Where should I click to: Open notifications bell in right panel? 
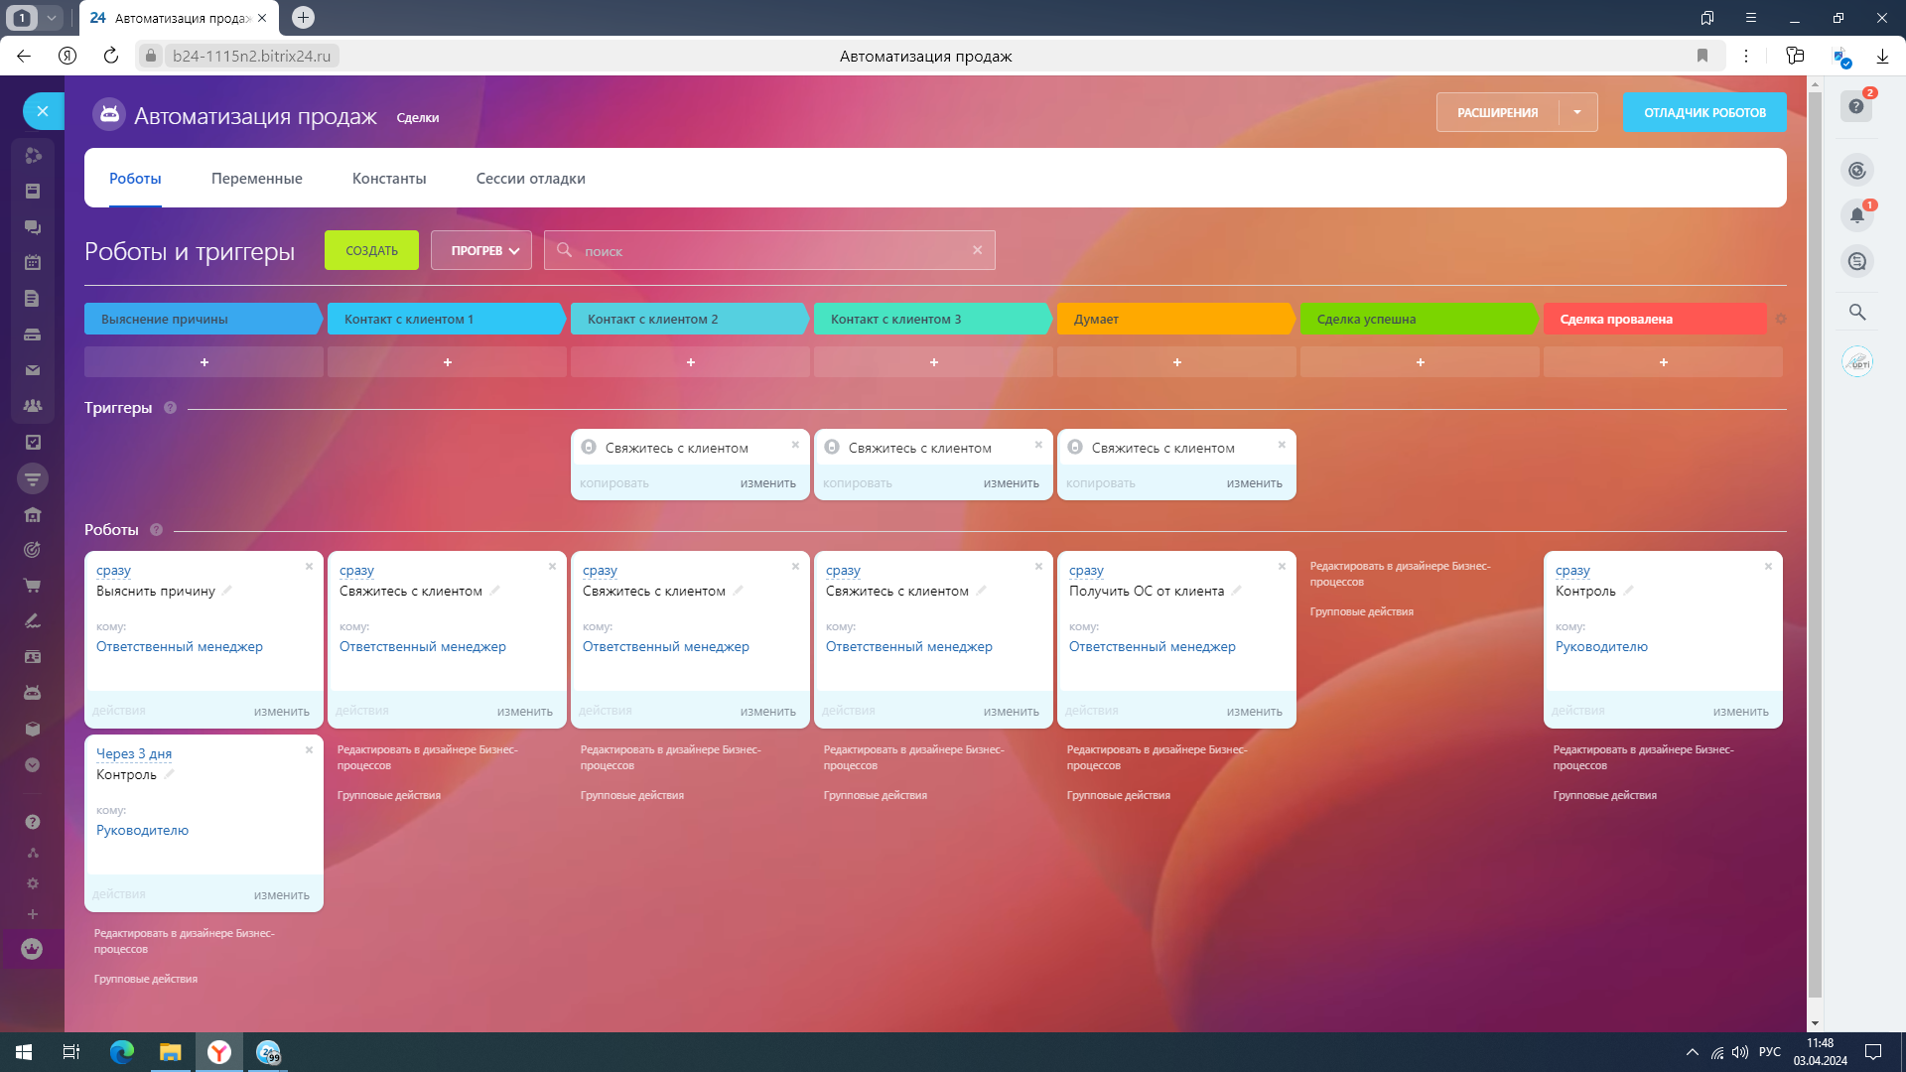pos(1856,215)
